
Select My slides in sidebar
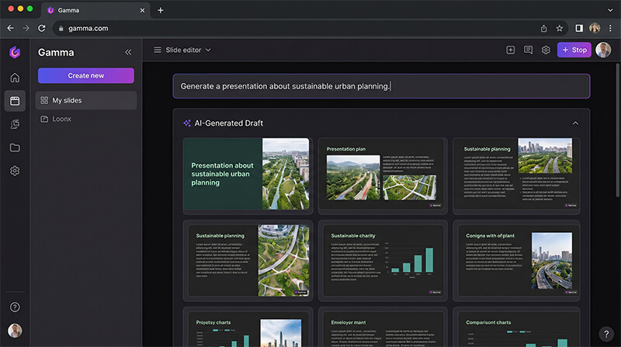pyautogui.click(x=86, y=101)
